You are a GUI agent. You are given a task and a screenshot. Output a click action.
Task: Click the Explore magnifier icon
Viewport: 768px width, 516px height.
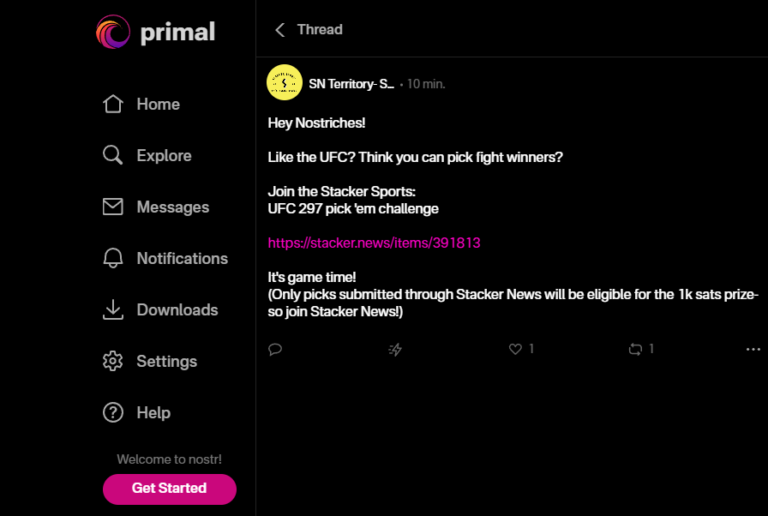[x=112, y=156]
